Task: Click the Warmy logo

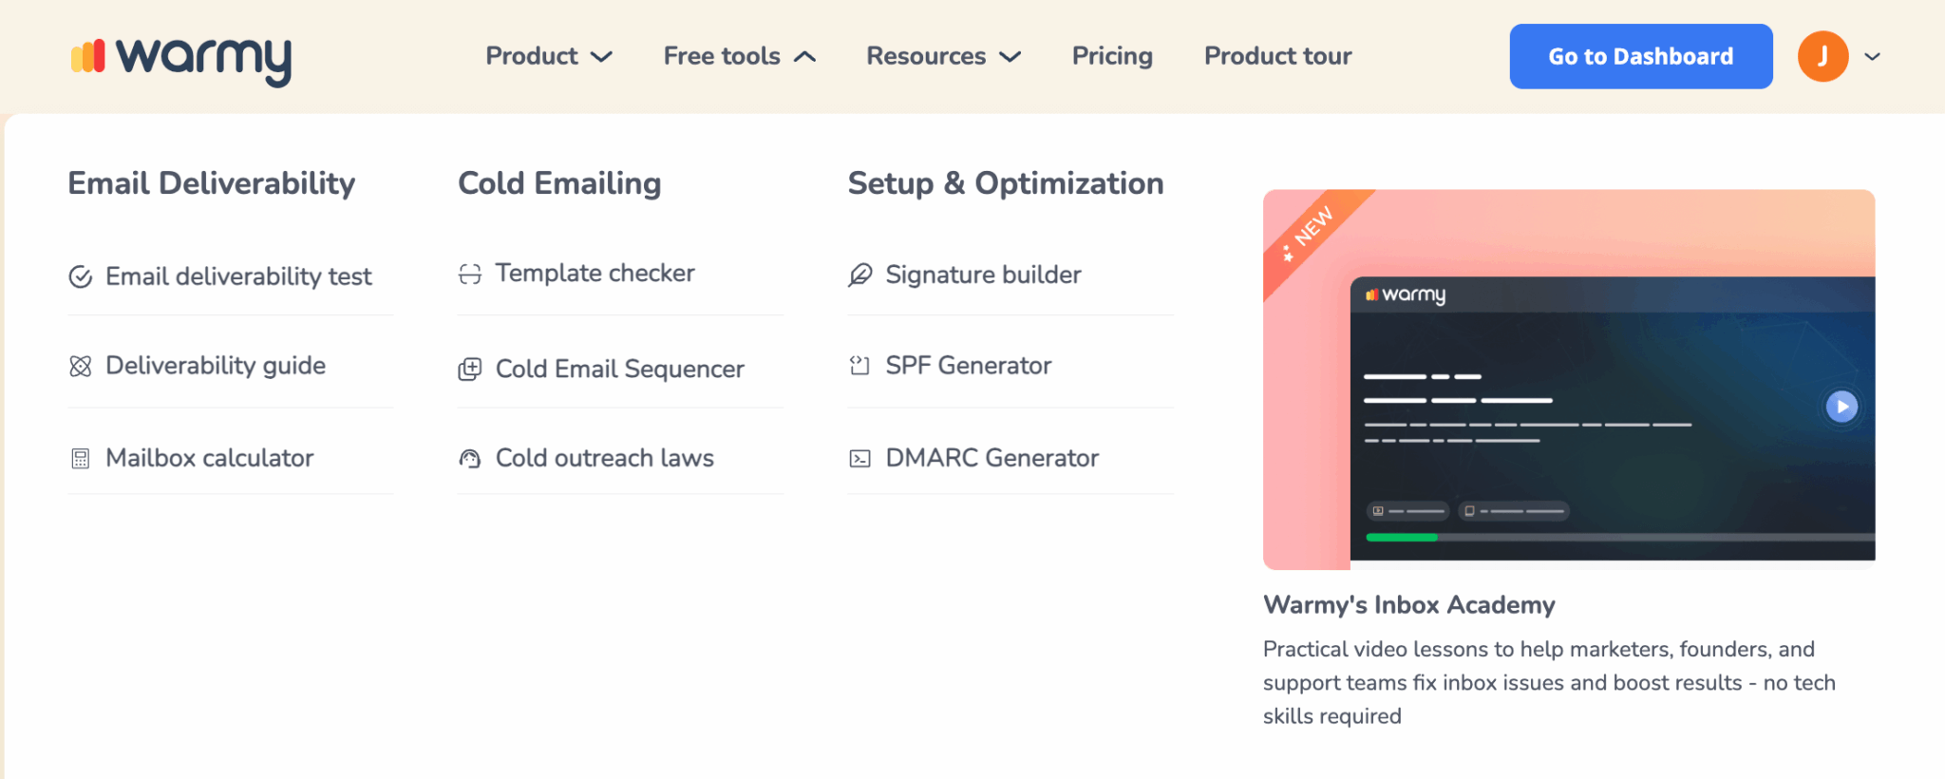Action: coord(180,59)
